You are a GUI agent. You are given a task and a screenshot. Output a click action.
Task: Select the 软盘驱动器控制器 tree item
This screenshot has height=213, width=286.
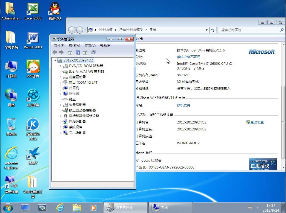pyautogui.click(x=82, y=110)
